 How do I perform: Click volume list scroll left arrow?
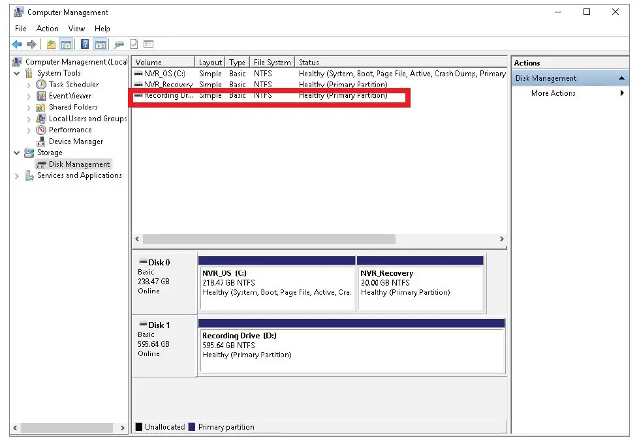coord(137,239)
